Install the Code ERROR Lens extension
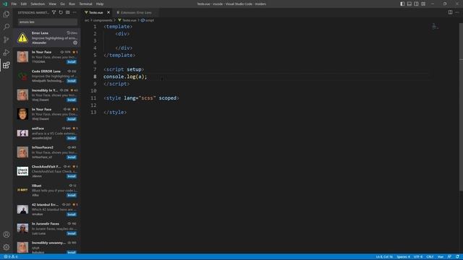This screenshot has height=260, width=463. pos(72,81)
